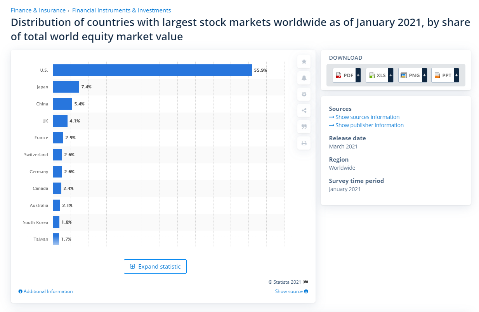Open Finance & Insurance breadcrumb
479x312 pixels.
tap(38, 10)
